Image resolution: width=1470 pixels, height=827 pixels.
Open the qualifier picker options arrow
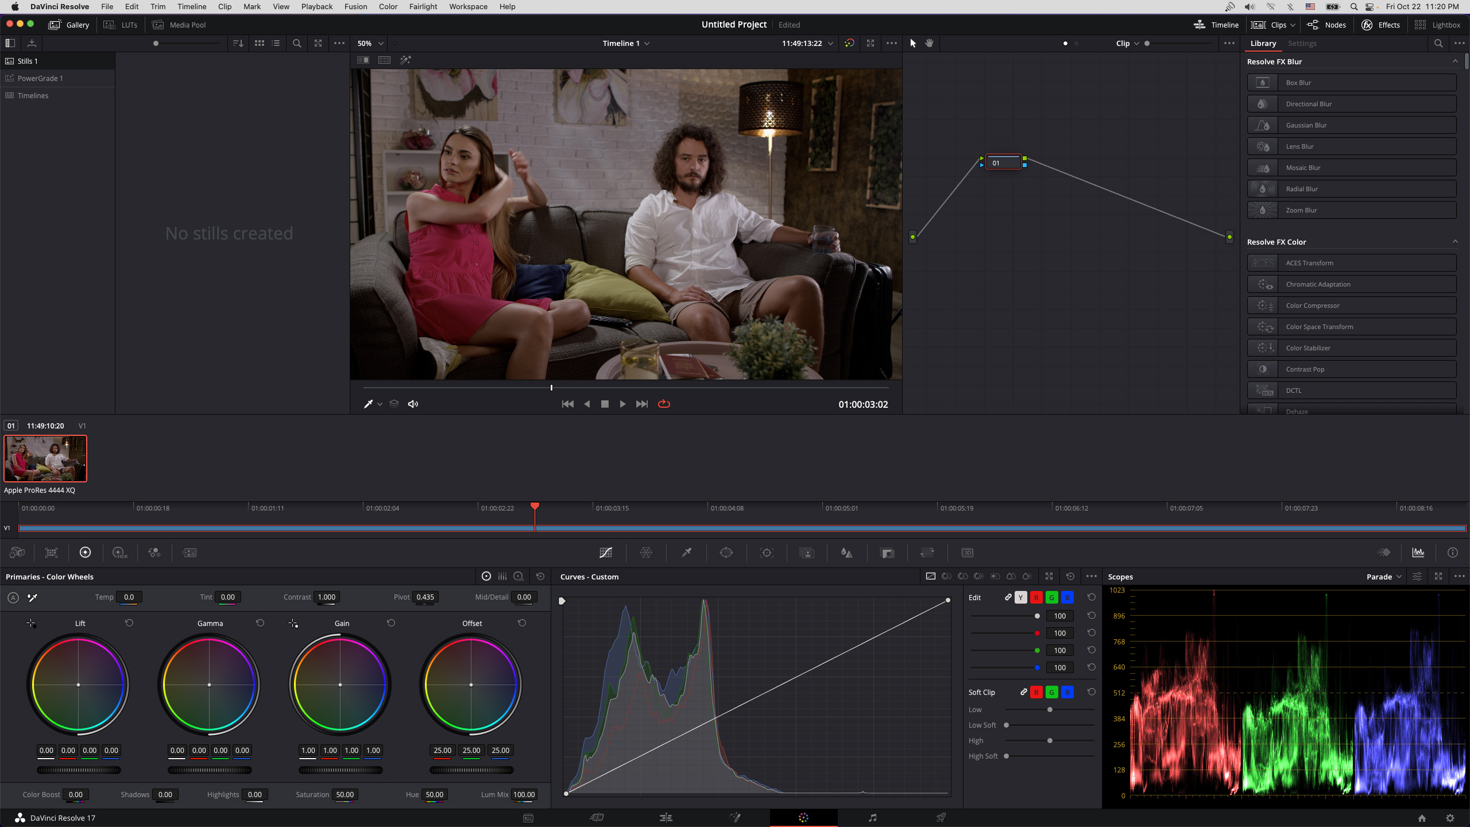pos(380,404)
